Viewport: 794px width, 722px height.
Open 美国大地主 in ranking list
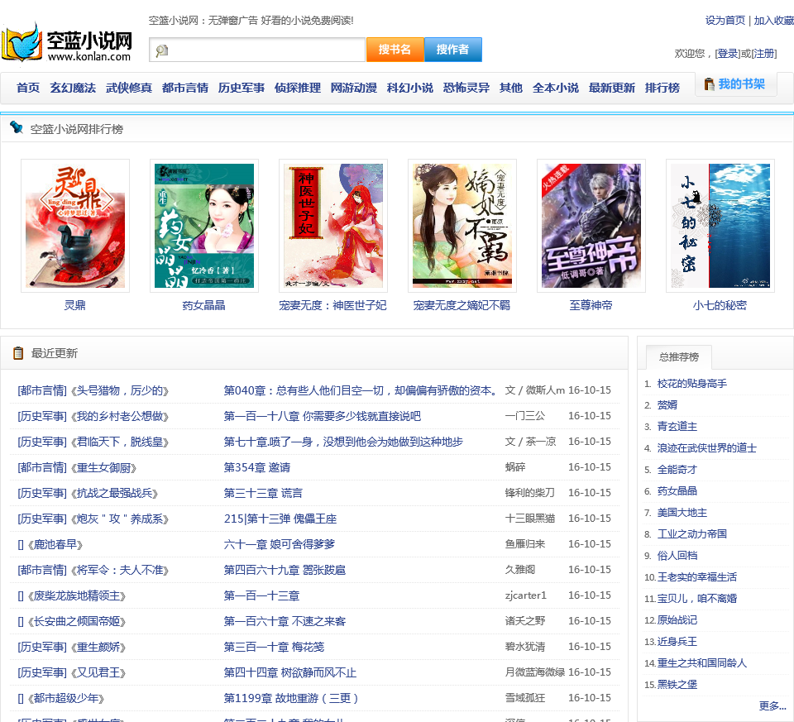(682, 513)
